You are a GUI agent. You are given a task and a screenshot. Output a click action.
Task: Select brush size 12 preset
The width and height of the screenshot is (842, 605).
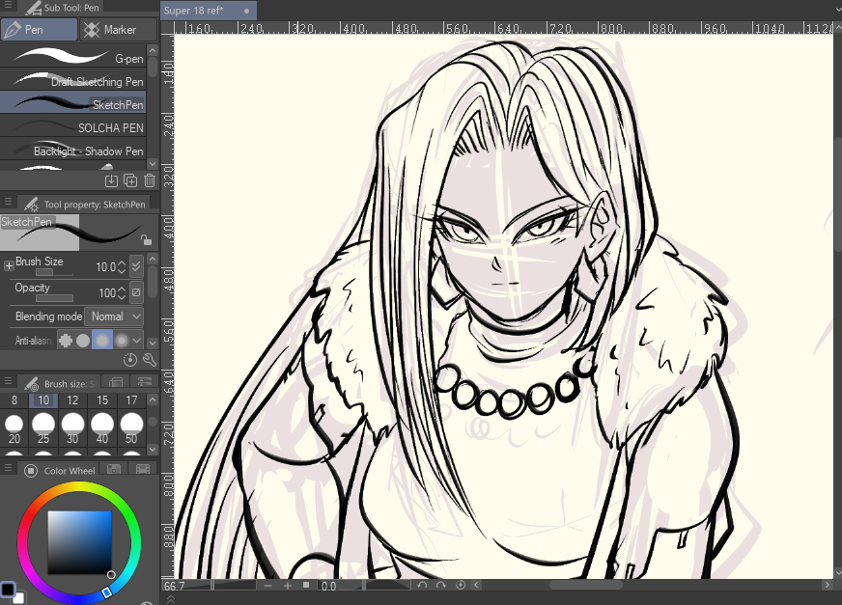pos(72,399)
